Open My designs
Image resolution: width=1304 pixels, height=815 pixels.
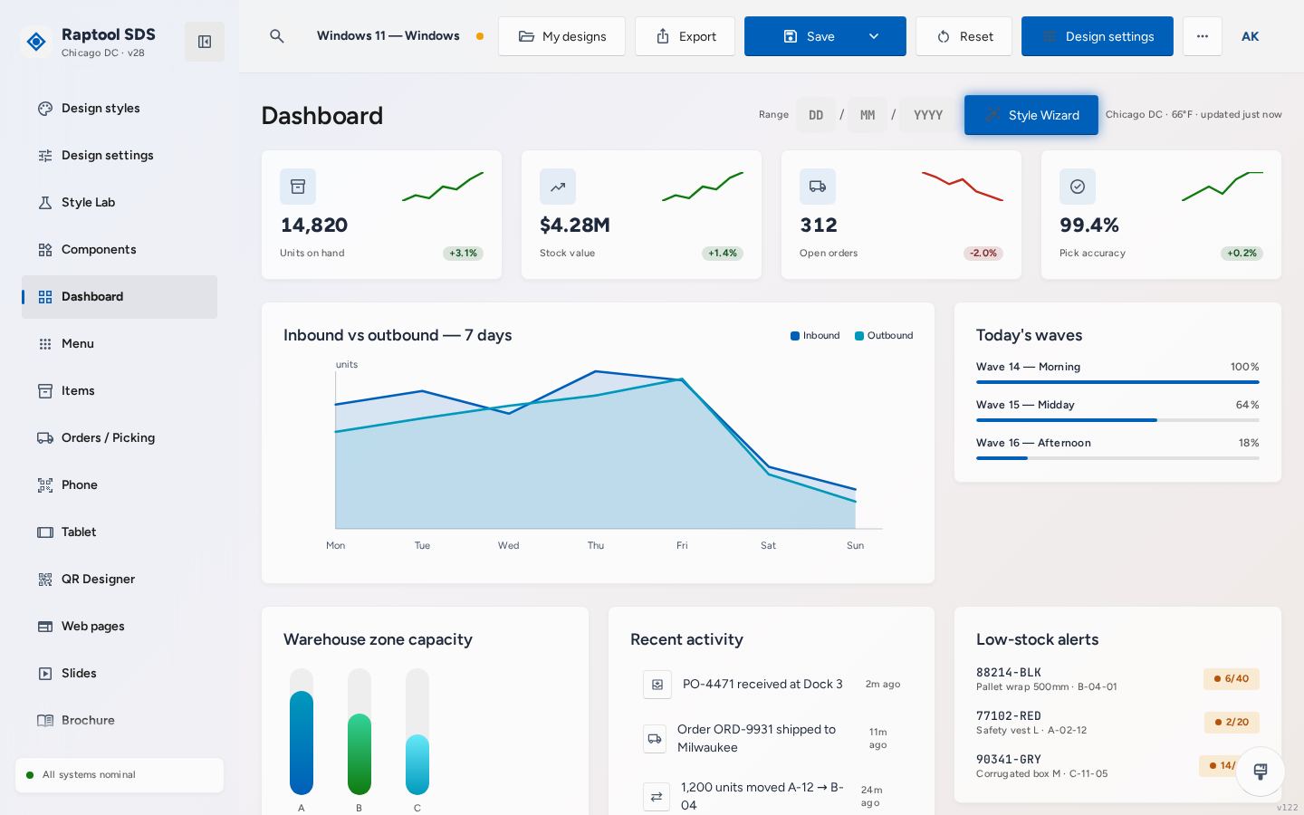coord(561,36)
